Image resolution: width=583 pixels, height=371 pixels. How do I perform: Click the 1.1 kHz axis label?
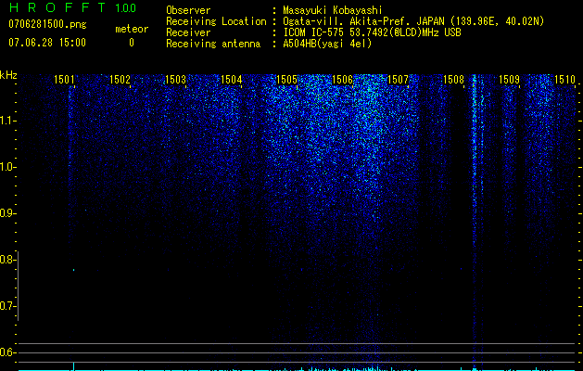click(6, 121)
